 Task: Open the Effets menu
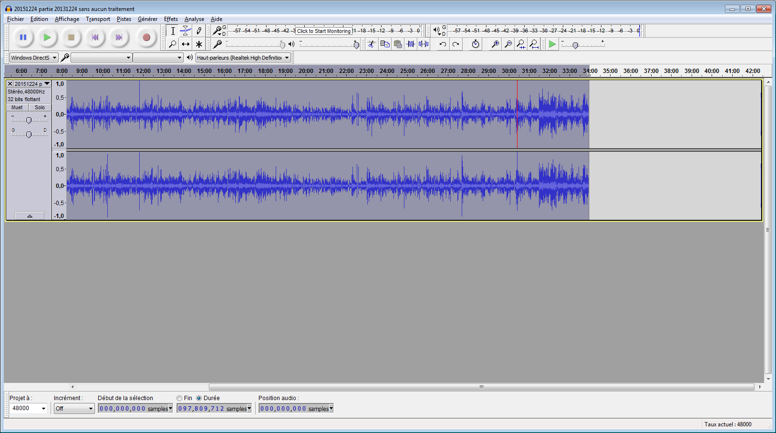coord(171,19)
